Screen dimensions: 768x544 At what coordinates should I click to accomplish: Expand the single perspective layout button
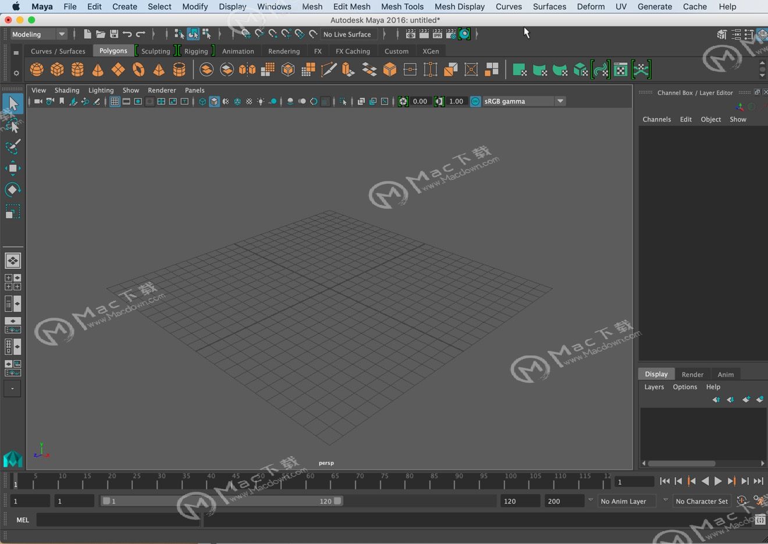click(13, 261)
